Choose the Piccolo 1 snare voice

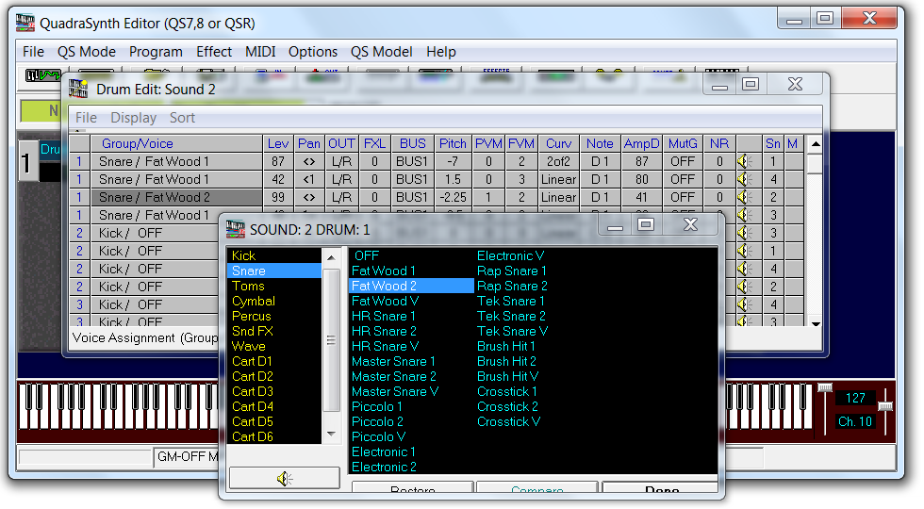click(x=377, y=406)
